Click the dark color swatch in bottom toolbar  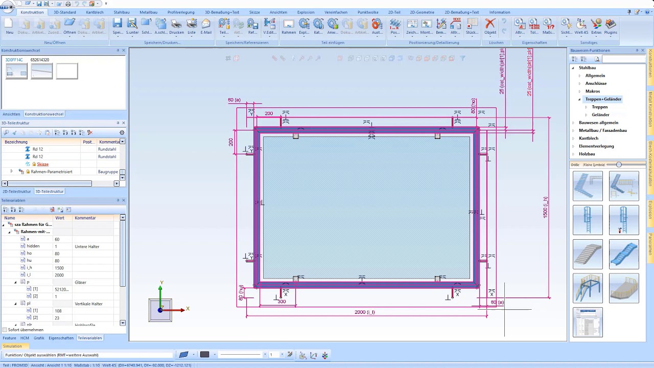coord(205,355)
